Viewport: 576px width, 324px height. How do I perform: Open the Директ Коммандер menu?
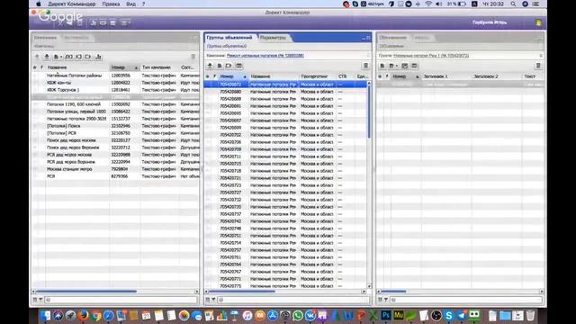(x=72, y=4)
